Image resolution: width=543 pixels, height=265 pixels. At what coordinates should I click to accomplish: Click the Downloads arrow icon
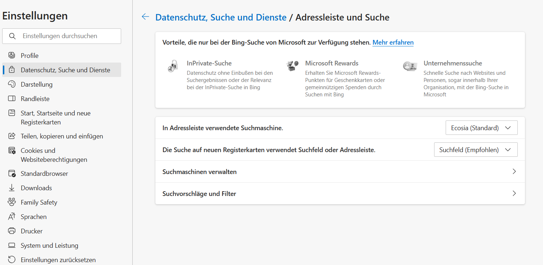pyautogui.click(x=12, y=188)
